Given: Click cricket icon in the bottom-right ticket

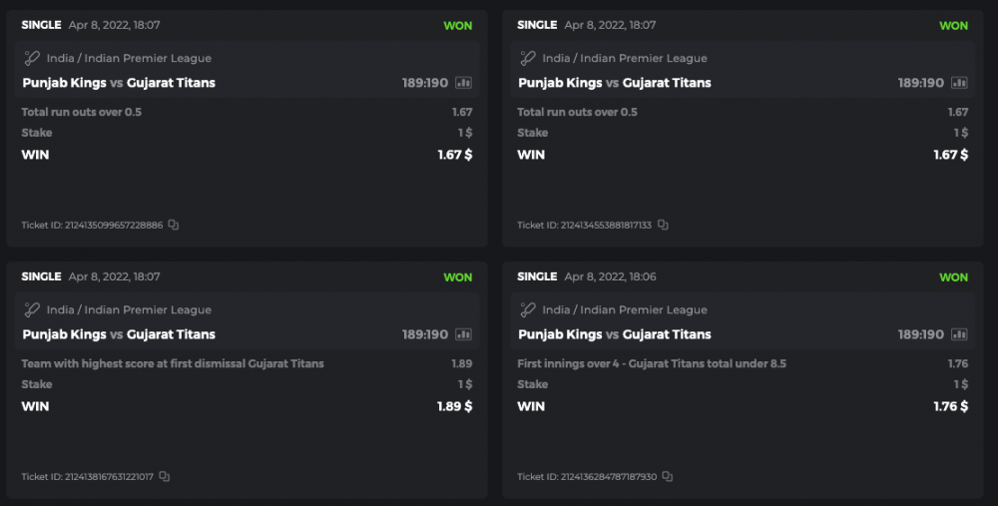Looking at the screenshot, I should pos(528,309).
